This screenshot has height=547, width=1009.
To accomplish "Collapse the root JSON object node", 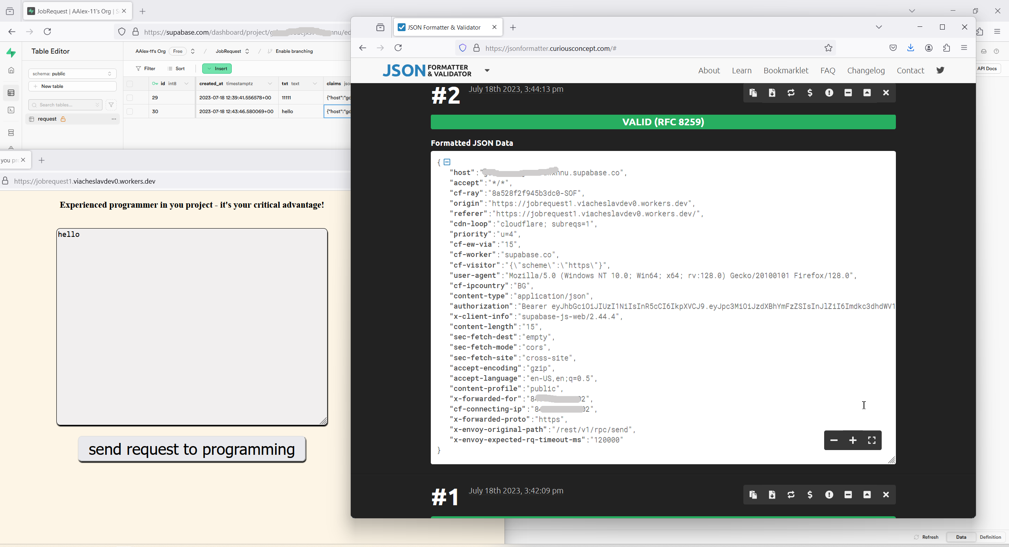I will click(447, 162).
